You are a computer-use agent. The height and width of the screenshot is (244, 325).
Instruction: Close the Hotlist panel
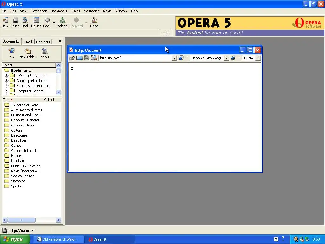[x=60, y=41]
